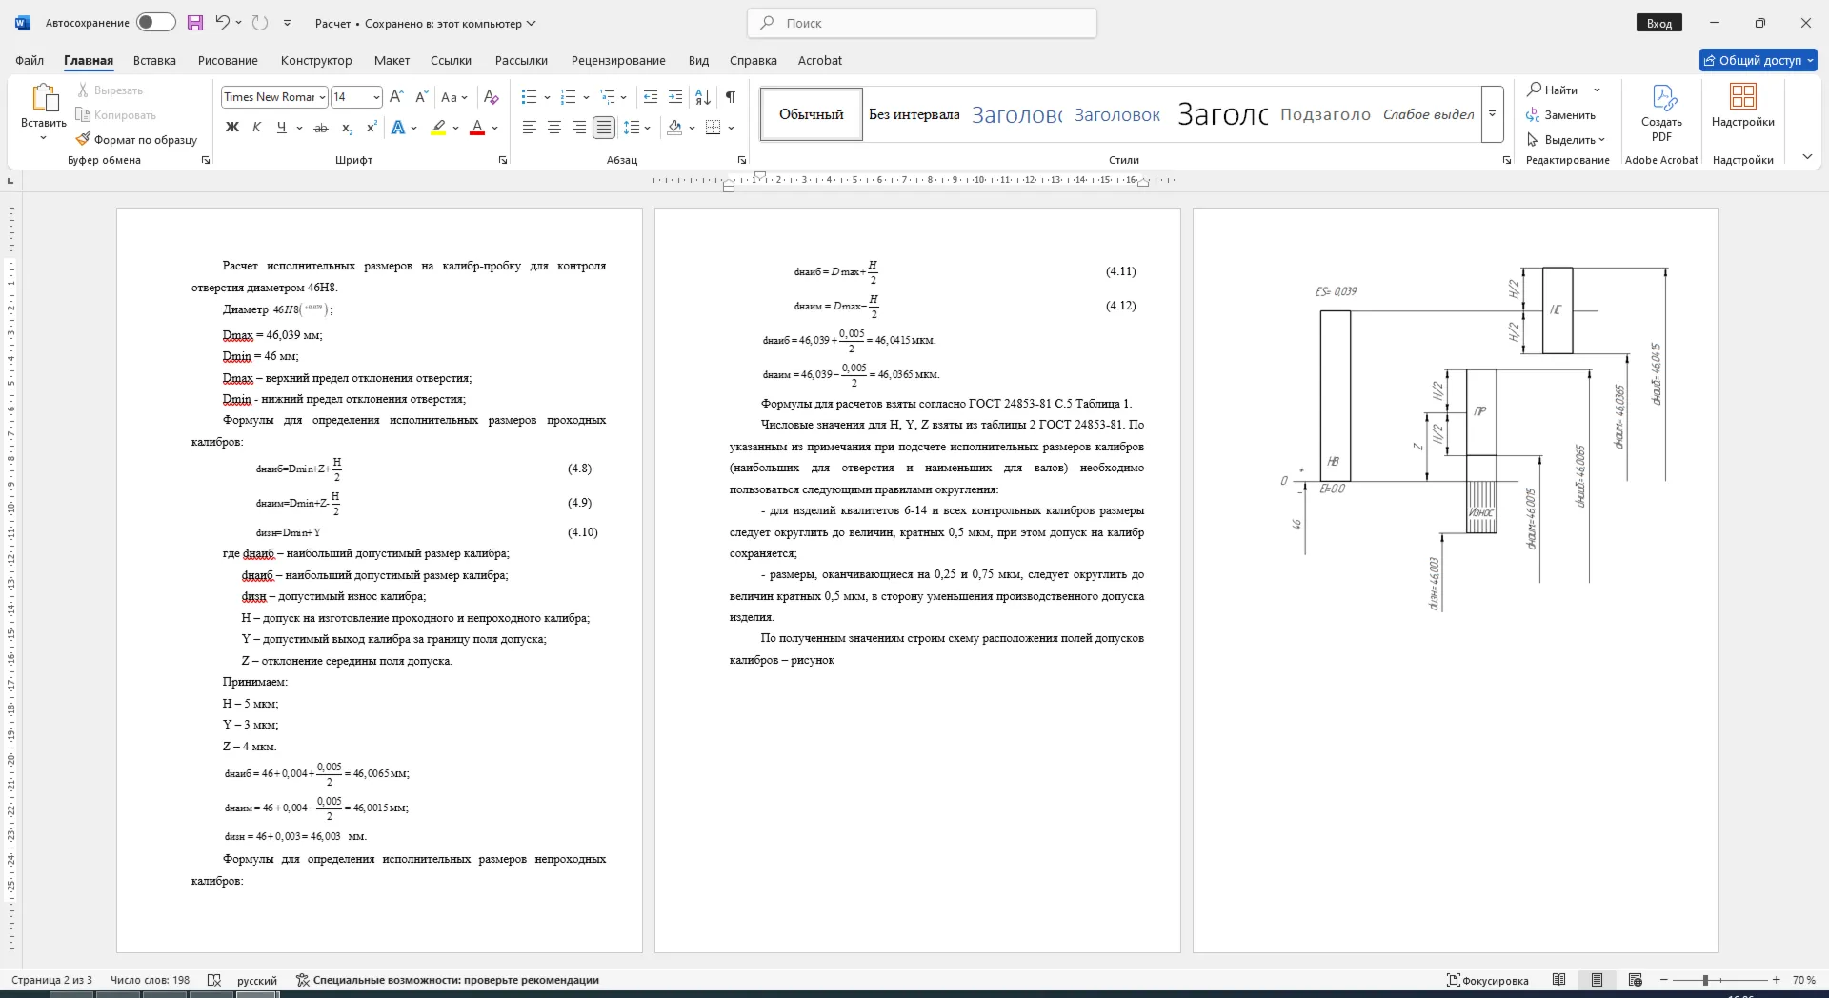Screen dimensions: 1829x998
Task: Click the Общий доступ button
Action: point(1759,60)
